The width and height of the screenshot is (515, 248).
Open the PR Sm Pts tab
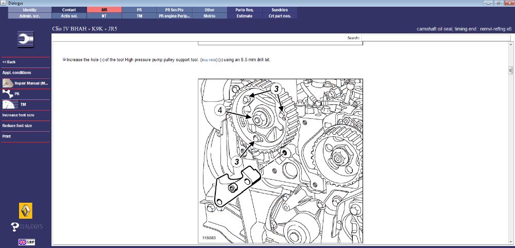tap(175, 10)
